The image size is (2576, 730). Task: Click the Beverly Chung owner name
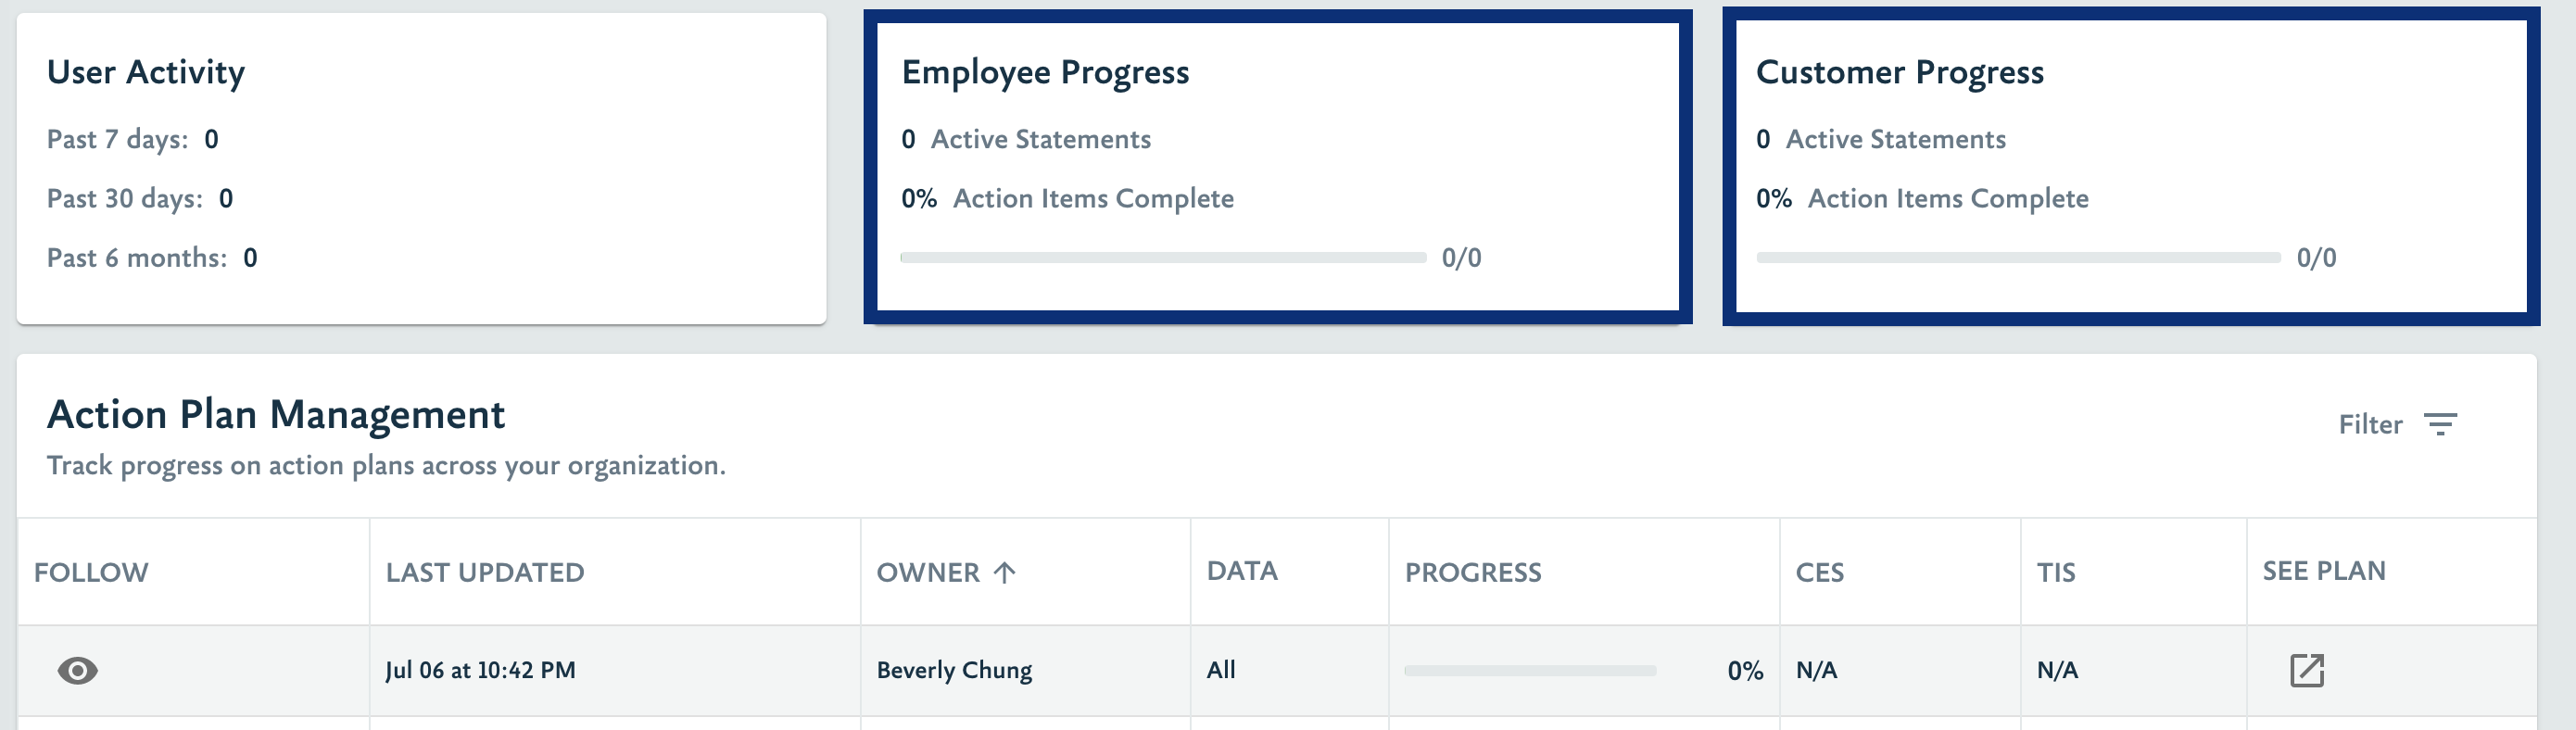point(955,671)
